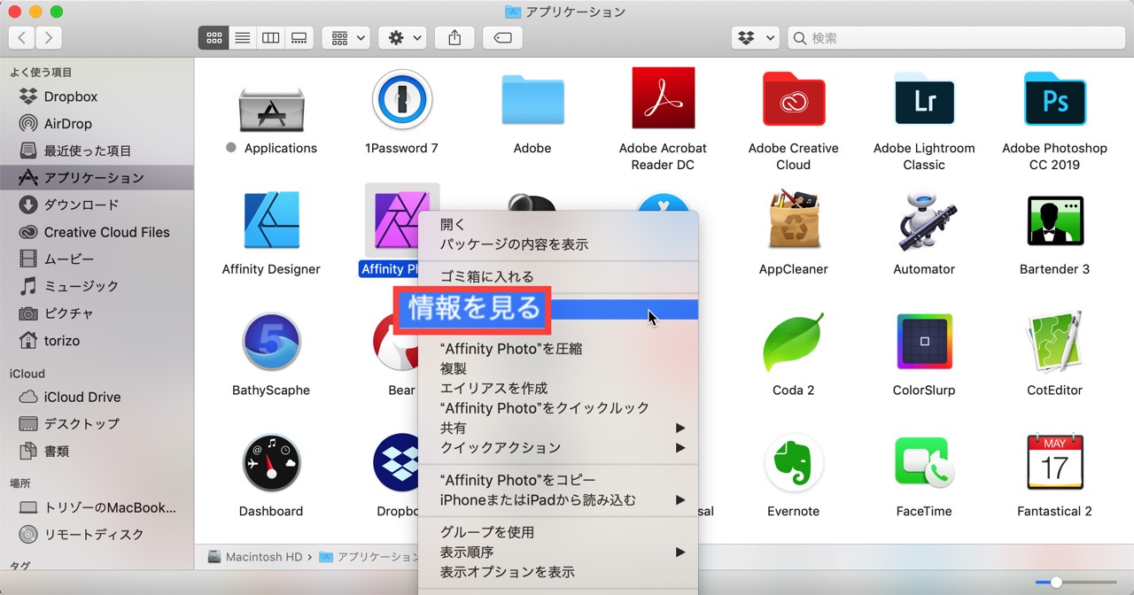Select the Fantastical 2 app icon
This screenshot has width=1134, height=595.
1055,462
